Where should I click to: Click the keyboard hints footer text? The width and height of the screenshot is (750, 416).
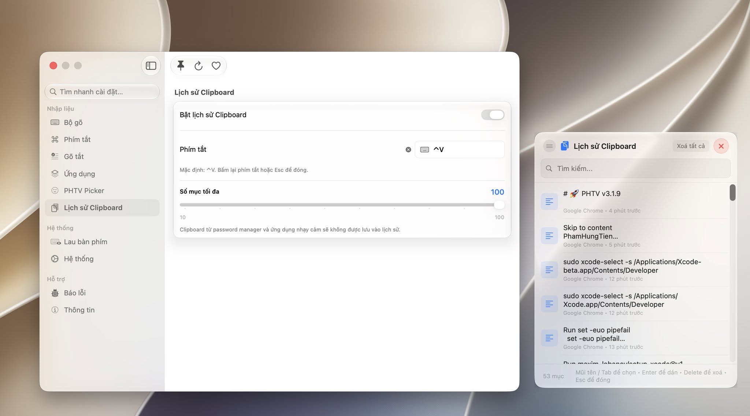[651, 376]
